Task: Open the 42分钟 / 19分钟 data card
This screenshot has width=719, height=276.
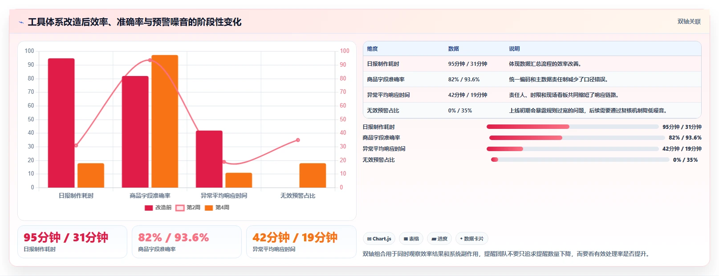Action: click(301, 242)
